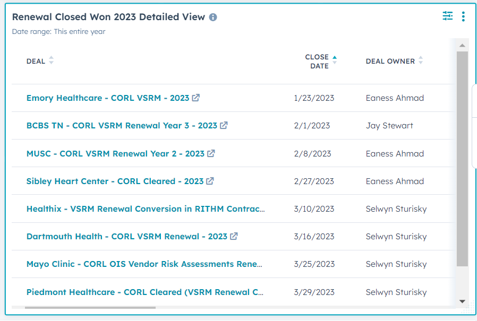This screenshot has height=321, width=477.
Task: Click the horizontal scrollbar thumb
Action: coord(90,307)
